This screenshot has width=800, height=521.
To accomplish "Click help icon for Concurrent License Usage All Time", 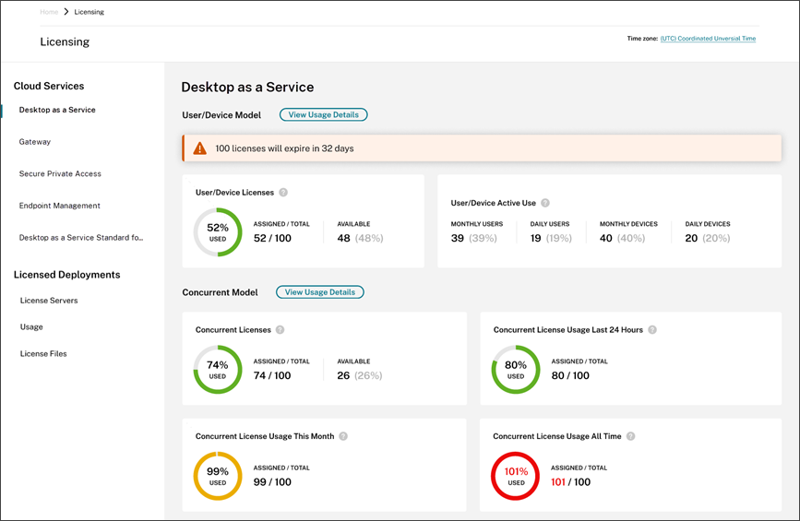I will 631,436.
